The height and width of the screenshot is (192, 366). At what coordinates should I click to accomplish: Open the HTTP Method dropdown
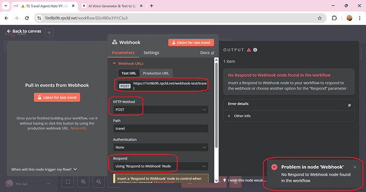coord(161,110)
